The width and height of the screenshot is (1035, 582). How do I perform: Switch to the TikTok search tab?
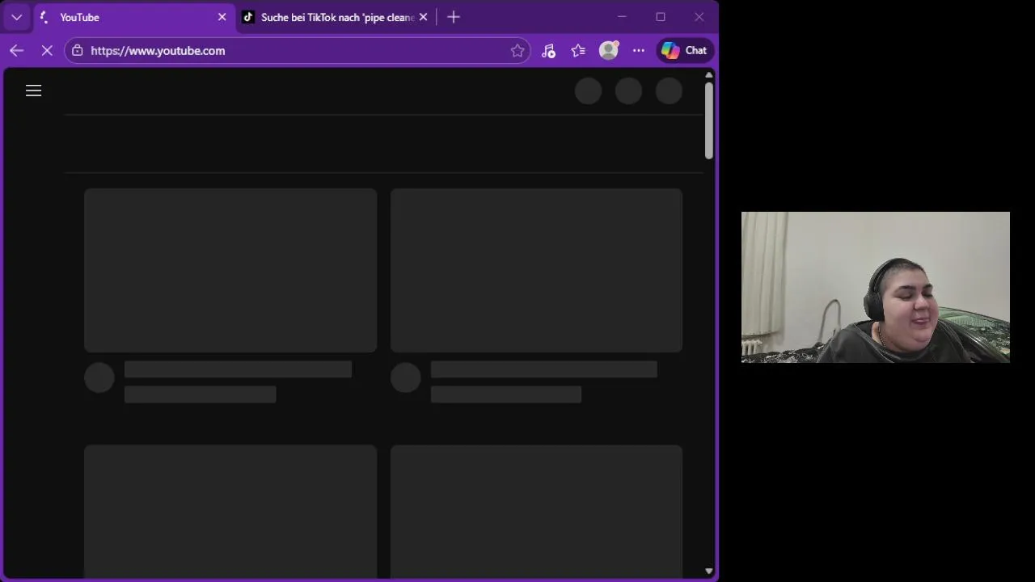(336, 17)
